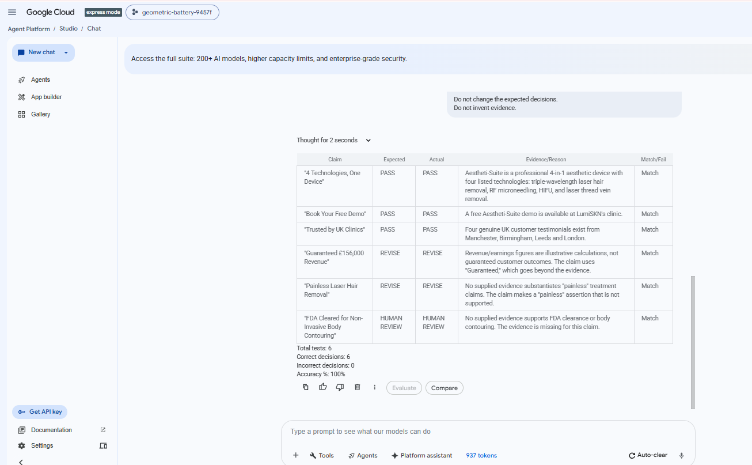Viewport: 752px width, 465px height.
Task: Click the Documentation pages icon
Action: click(22, 430)
